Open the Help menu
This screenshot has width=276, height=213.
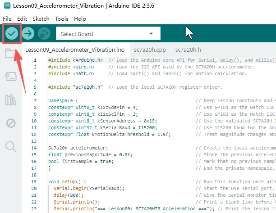tap(80, 18)
